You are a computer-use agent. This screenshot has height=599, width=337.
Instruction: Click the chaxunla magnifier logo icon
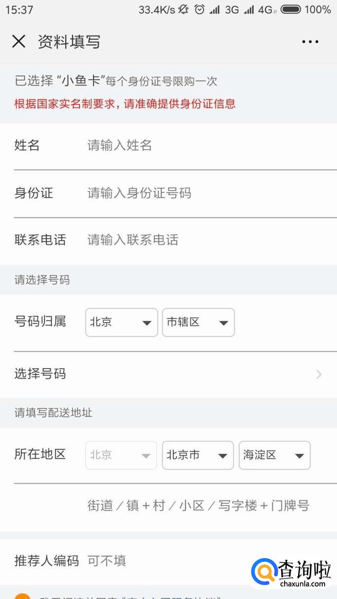tap(264, 572)
